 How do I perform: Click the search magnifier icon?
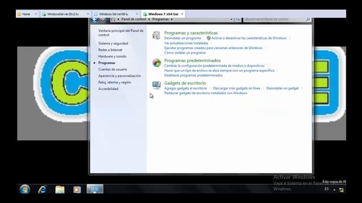coord(308,19)
